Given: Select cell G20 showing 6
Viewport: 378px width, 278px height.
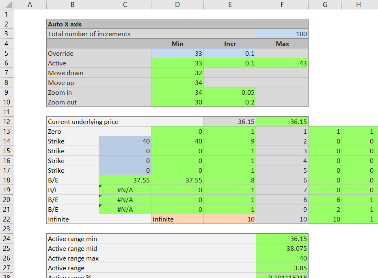Looking at the screenshot, I should [325, 200].
